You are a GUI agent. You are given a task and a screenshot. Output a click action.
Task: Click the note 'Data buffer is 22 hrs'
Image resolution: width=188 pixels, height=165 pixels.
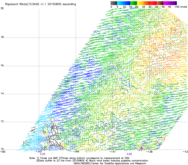[x=52, y=161]
